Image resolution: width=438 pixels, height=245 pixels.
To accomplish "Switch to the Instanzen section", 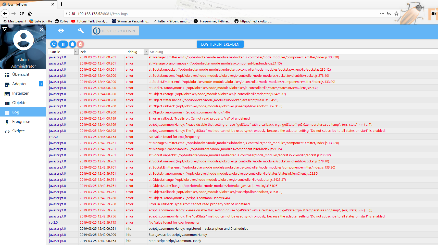I will click(20, 93).
